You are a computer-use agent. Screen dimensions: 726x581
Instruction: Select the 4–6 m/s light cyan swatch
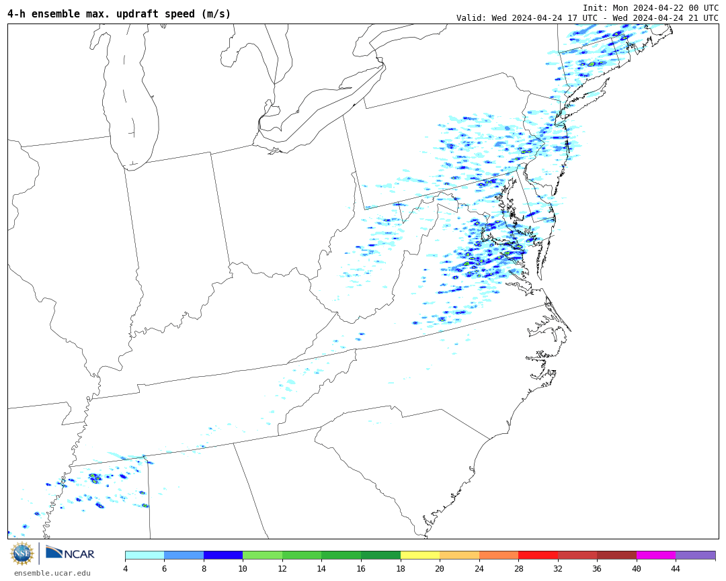pyautogui.click(x=145, y=555)
